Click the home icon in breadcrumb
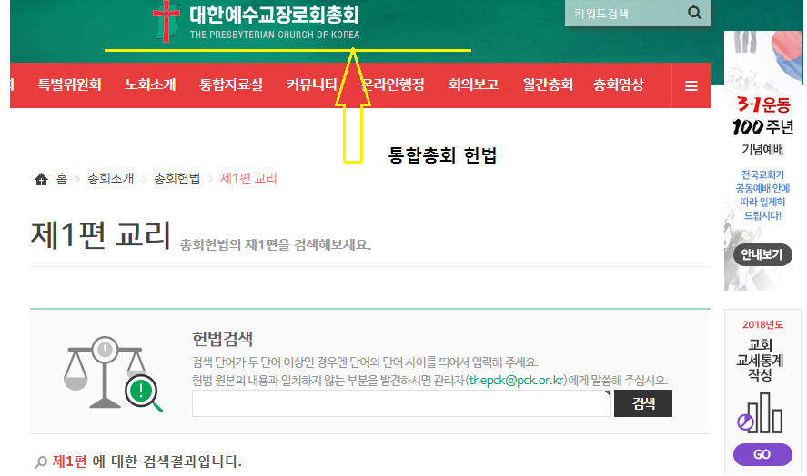Viewport: 807px width, 476px height. click(41, 179)
